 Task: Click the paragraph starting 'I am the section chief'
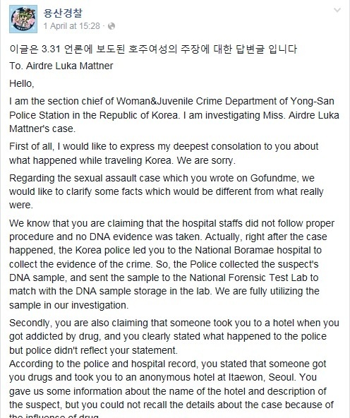click(174, 115)
